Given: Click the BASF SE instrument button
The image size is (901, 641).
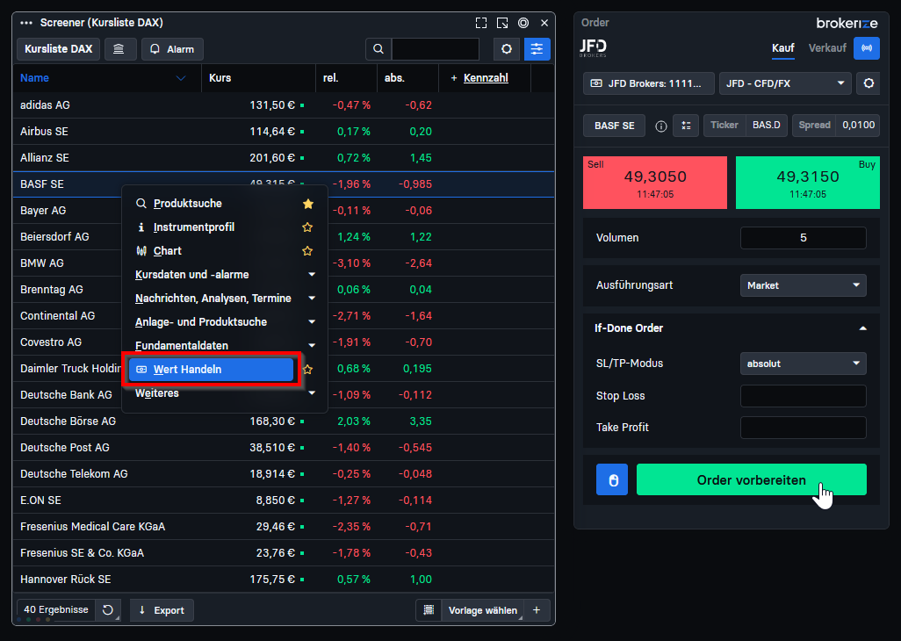Looking at the screenshot, I should pyautogui.click(x=614, y=126).
